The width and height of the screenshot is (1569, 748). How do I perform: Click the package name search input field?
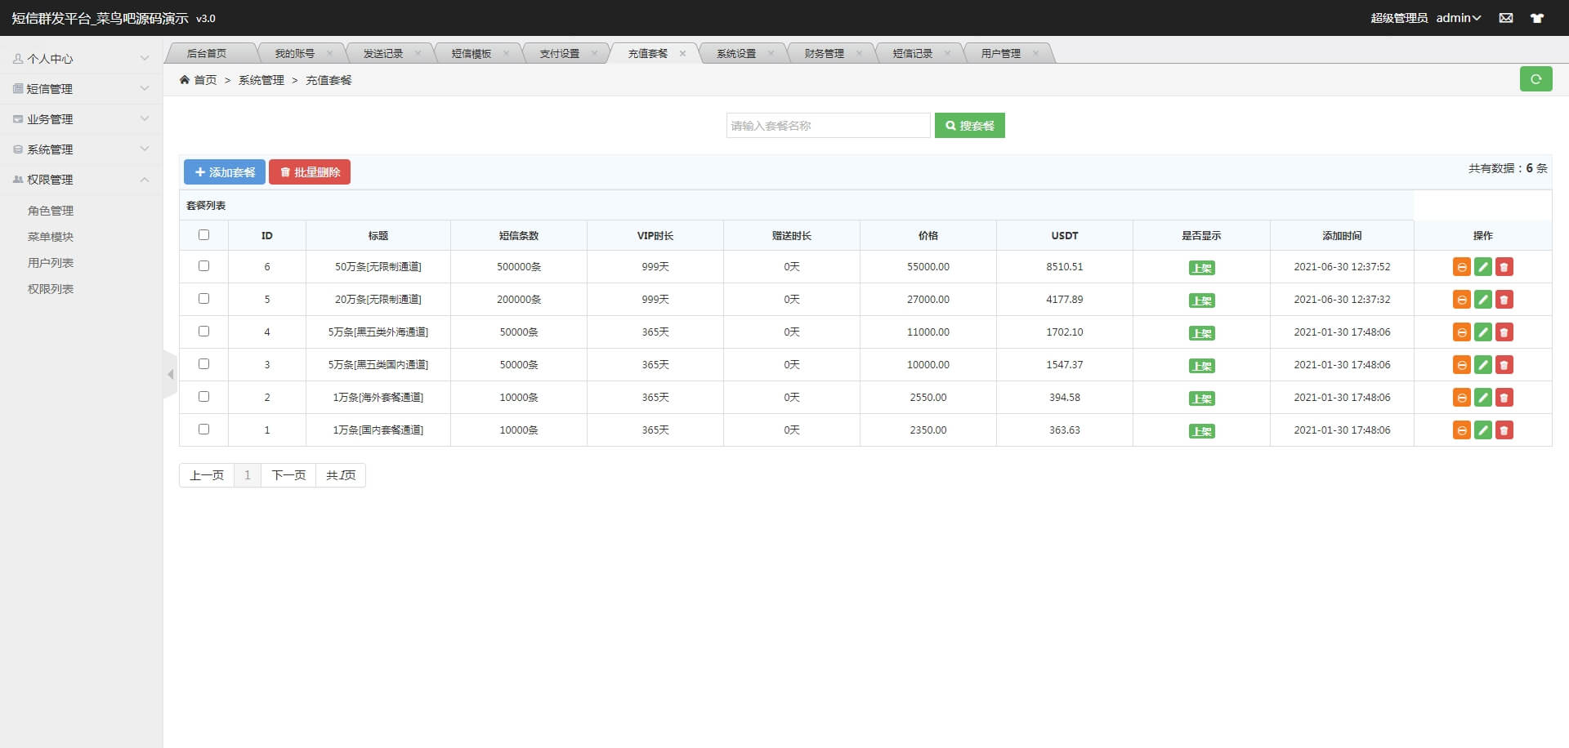tap(828, 125)
